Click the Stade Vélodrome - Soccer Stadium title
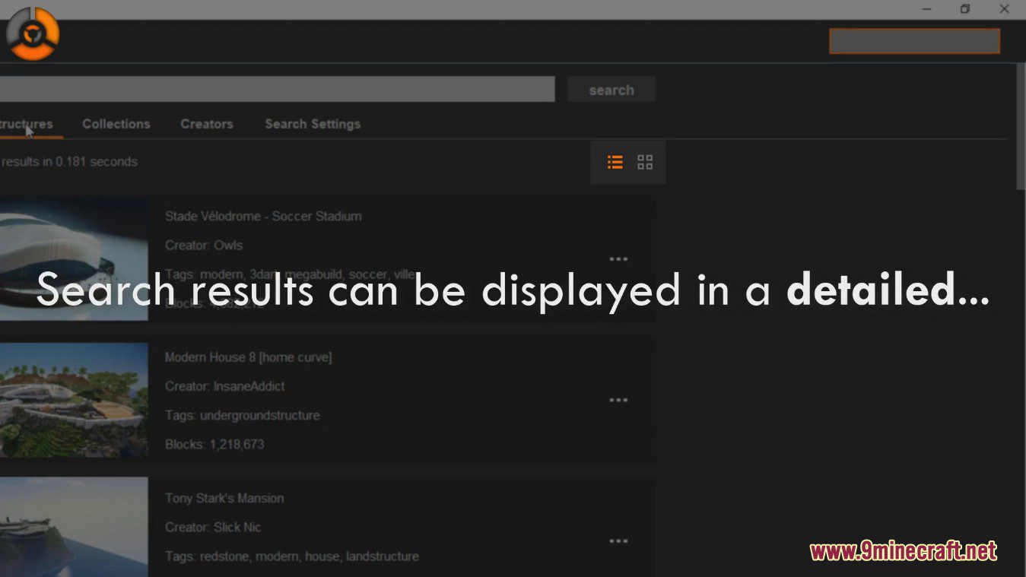Image resolution: width=1026 pixels, height=577 pixels. click(263, 217)
